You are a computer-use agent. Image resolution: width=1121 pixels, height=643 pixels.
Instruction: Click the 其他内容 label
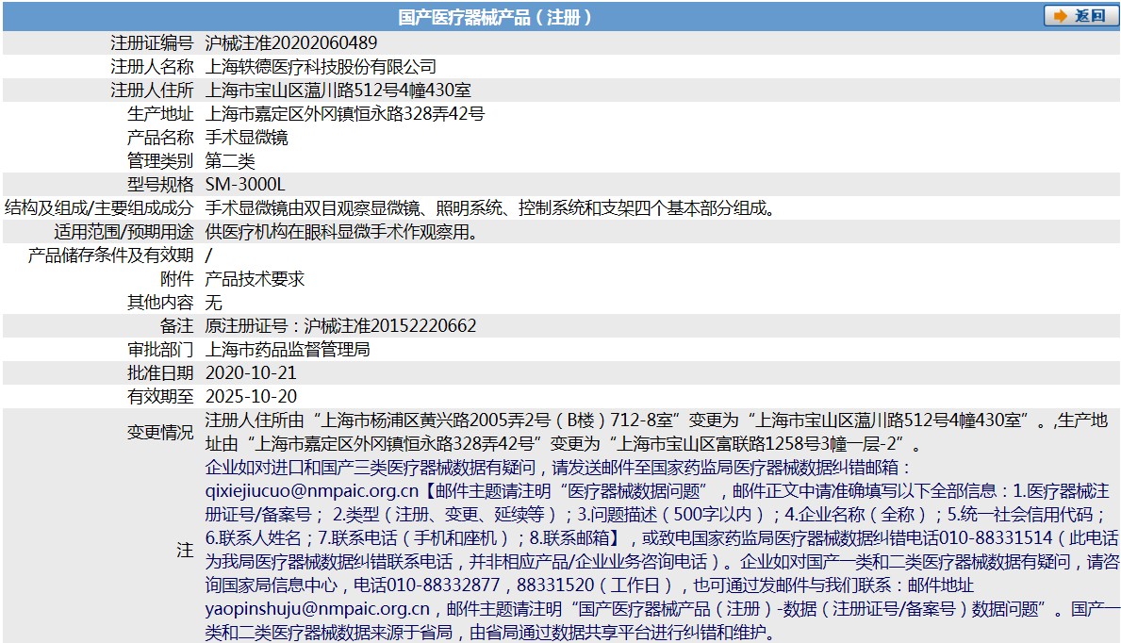tap(160, 303)
